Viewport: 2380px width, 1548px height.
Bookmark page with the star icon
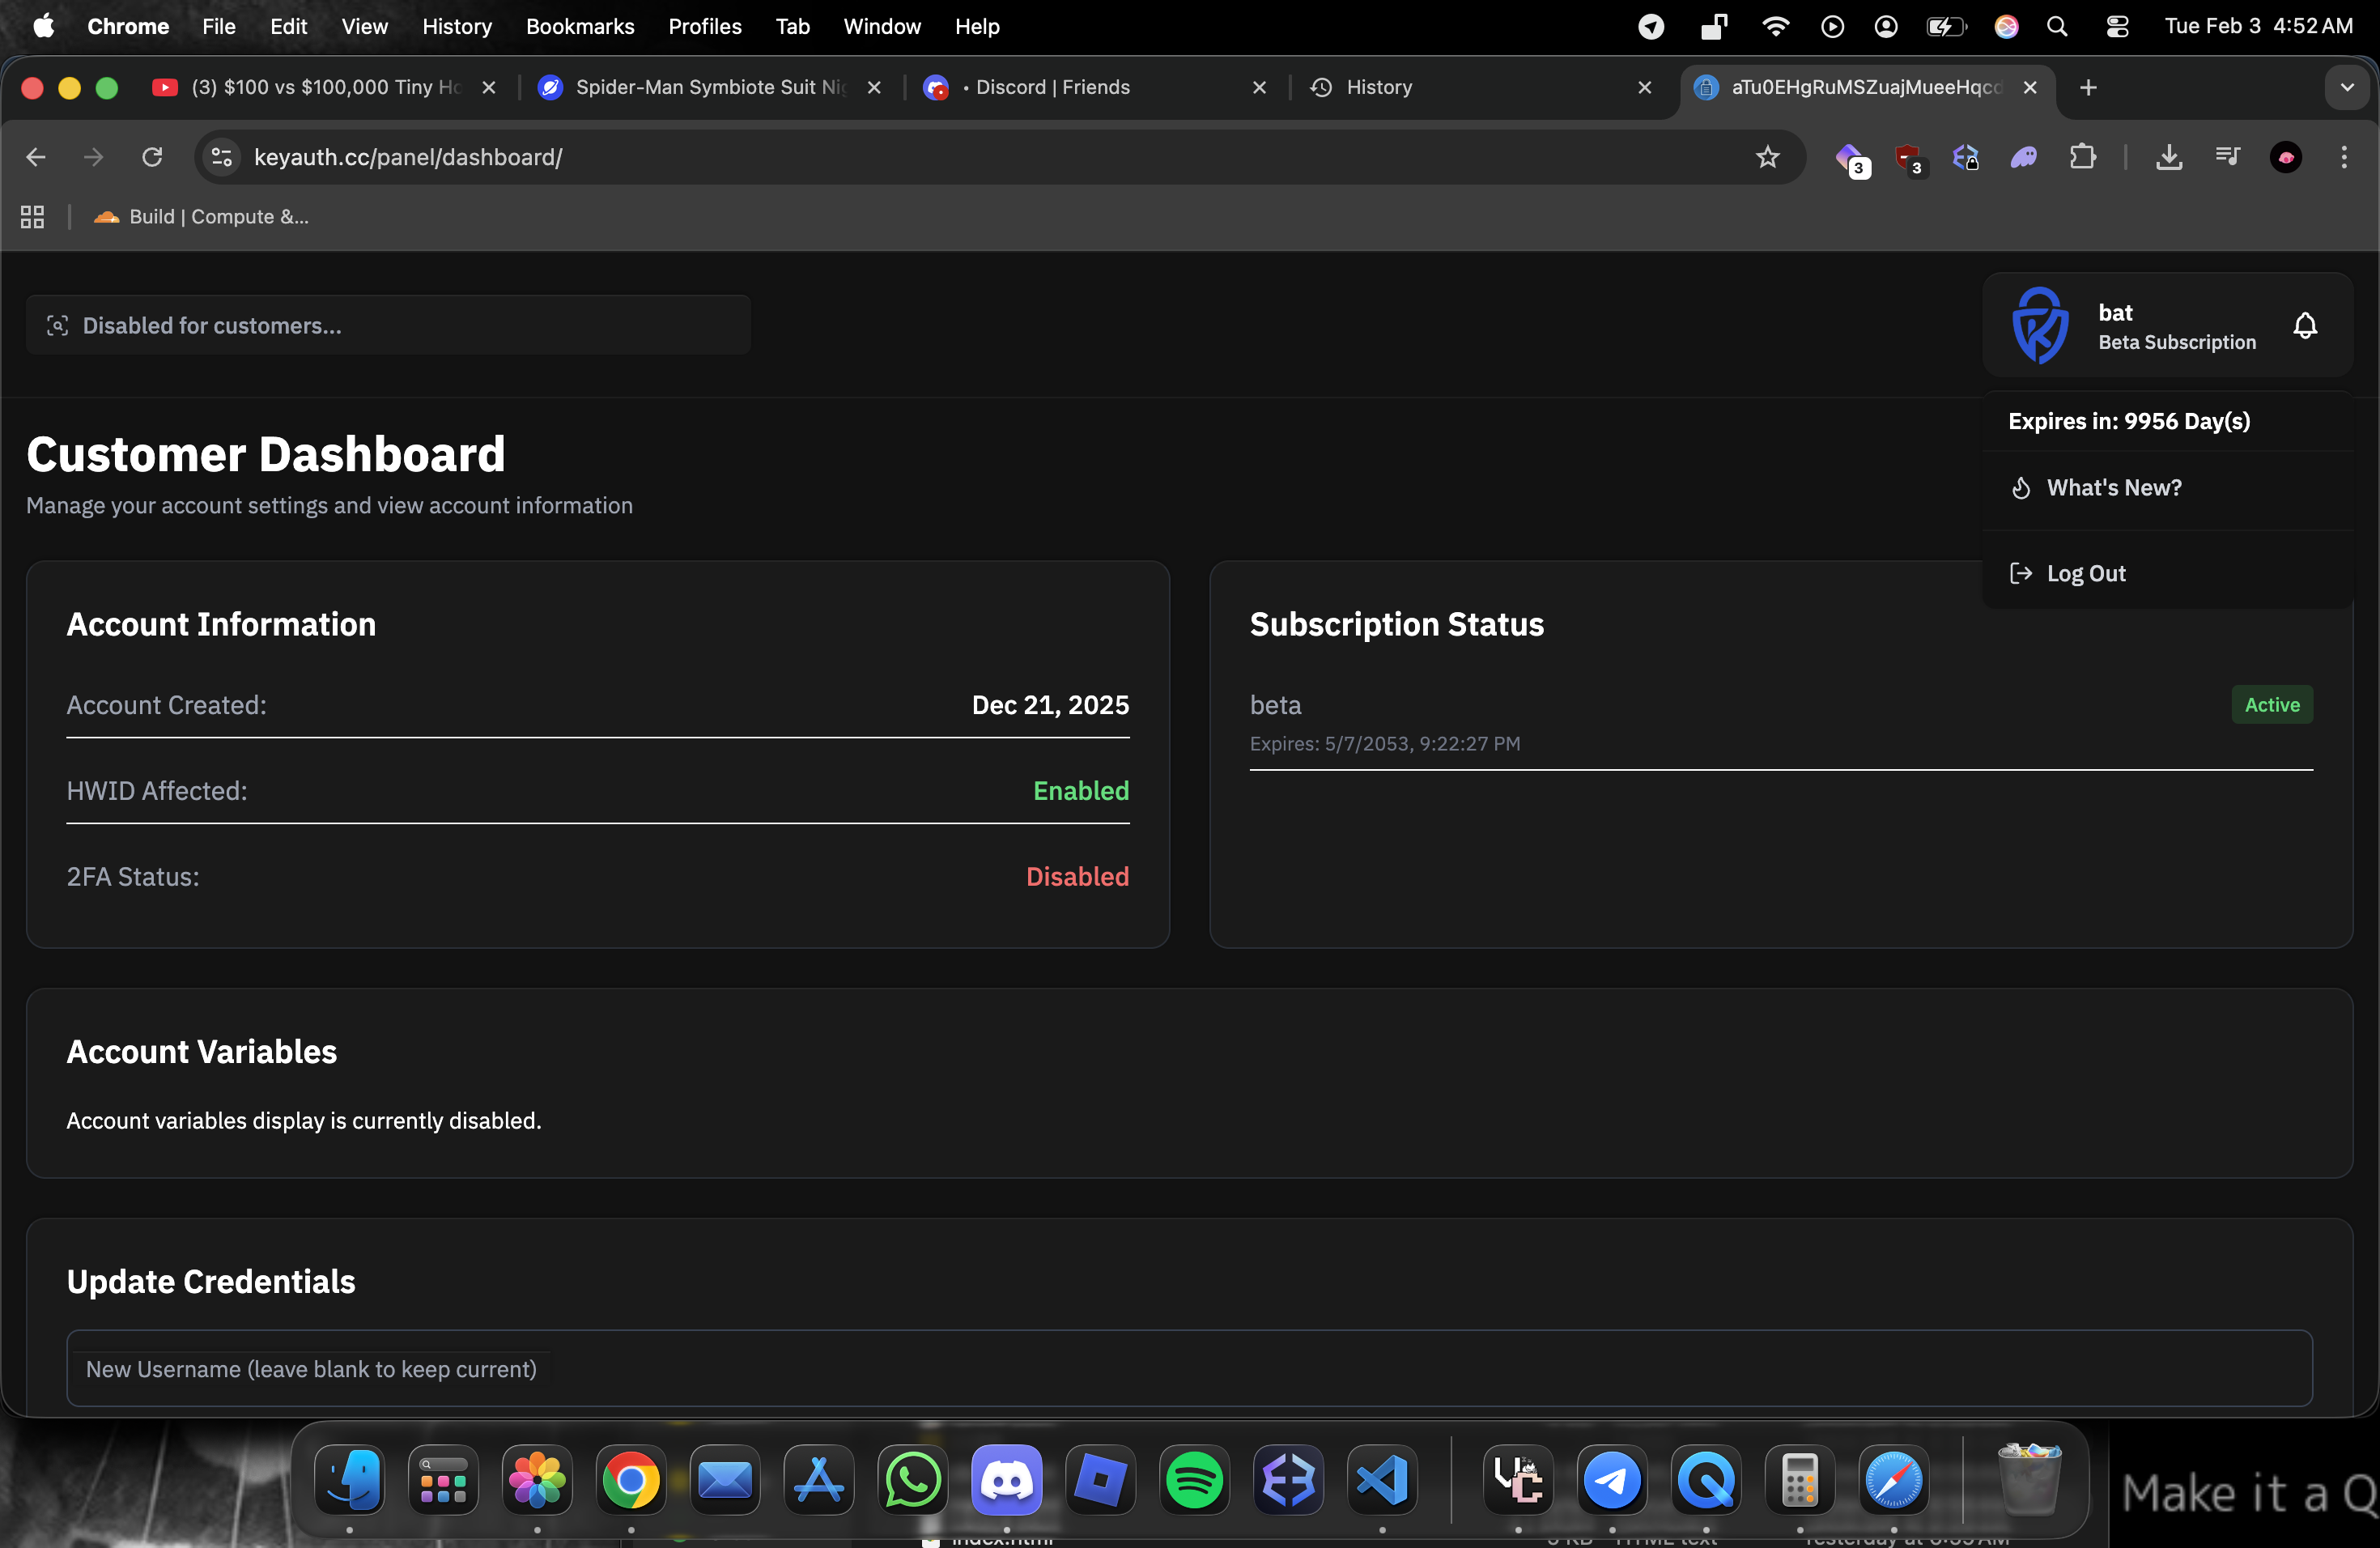1767,157
